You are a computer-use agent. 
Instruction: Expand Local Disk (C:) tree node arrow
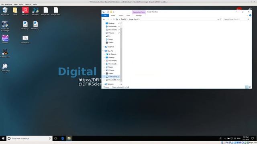[104, 76]
